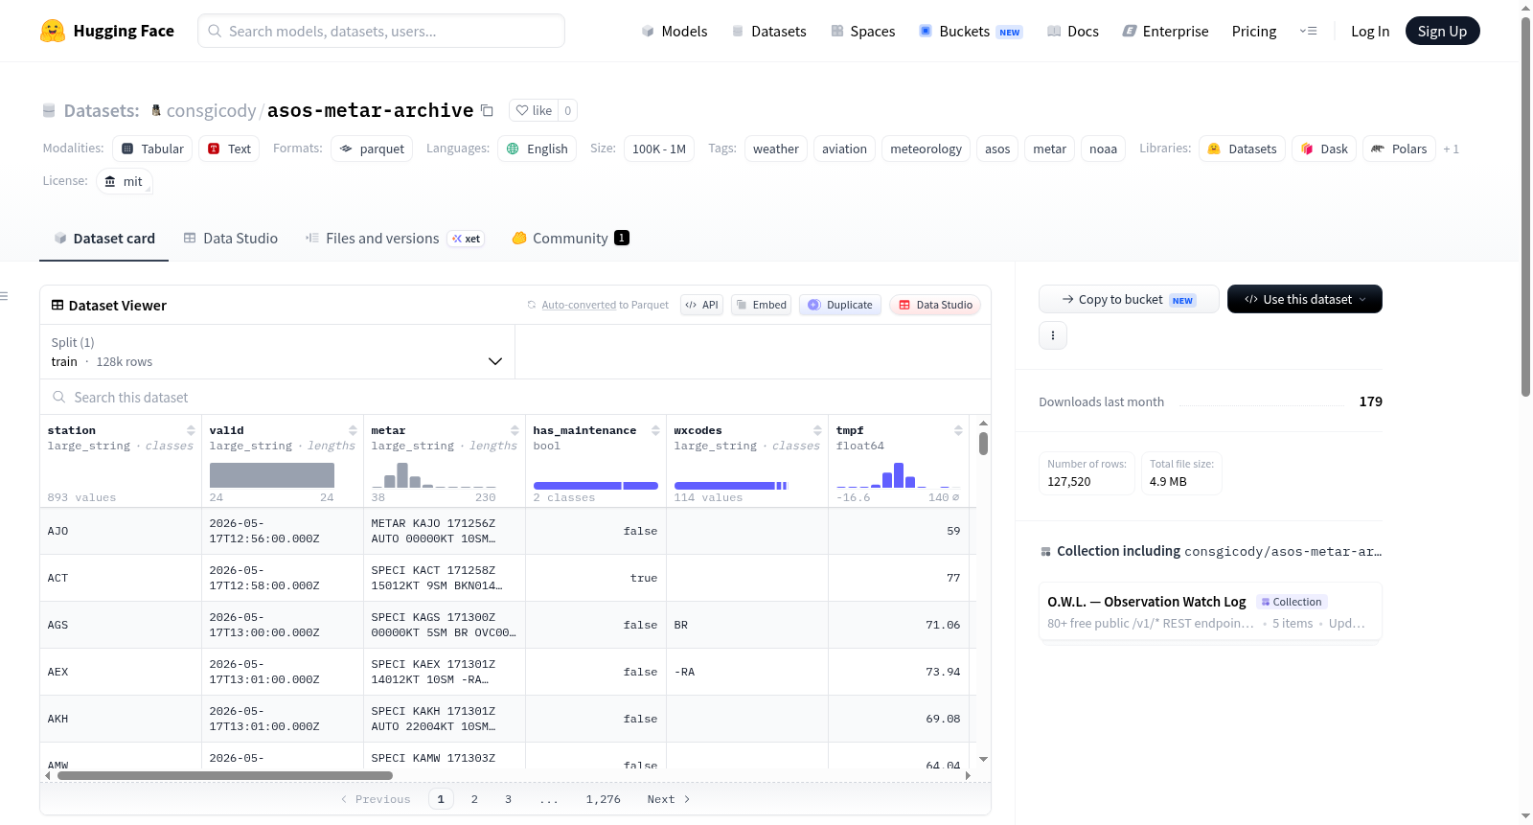Select the SPECI KACT metar cell
This screenshot has height=825, width=1533.
tap(445, 578)
